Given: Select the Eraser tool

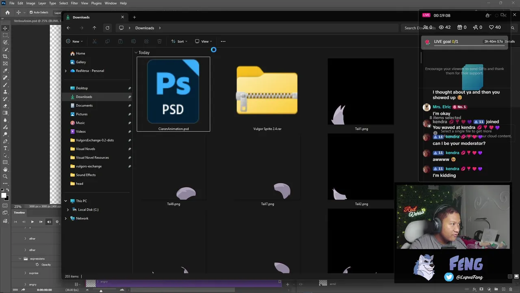Looking at the screenshot, I should click(x=5, y=106).
